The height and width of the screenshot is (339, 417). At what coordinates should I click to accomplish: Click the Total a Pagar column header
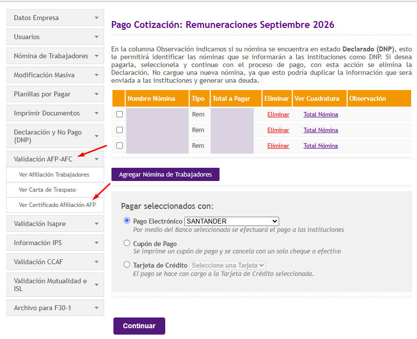coord(236,98)
